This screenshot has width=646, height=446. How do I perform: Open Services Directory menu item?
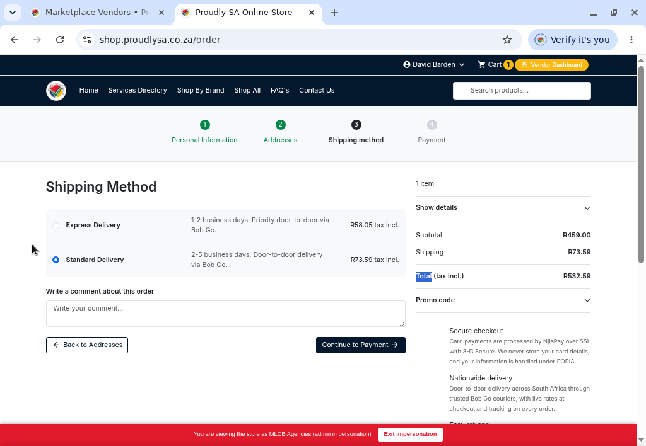tap(138, 90)
